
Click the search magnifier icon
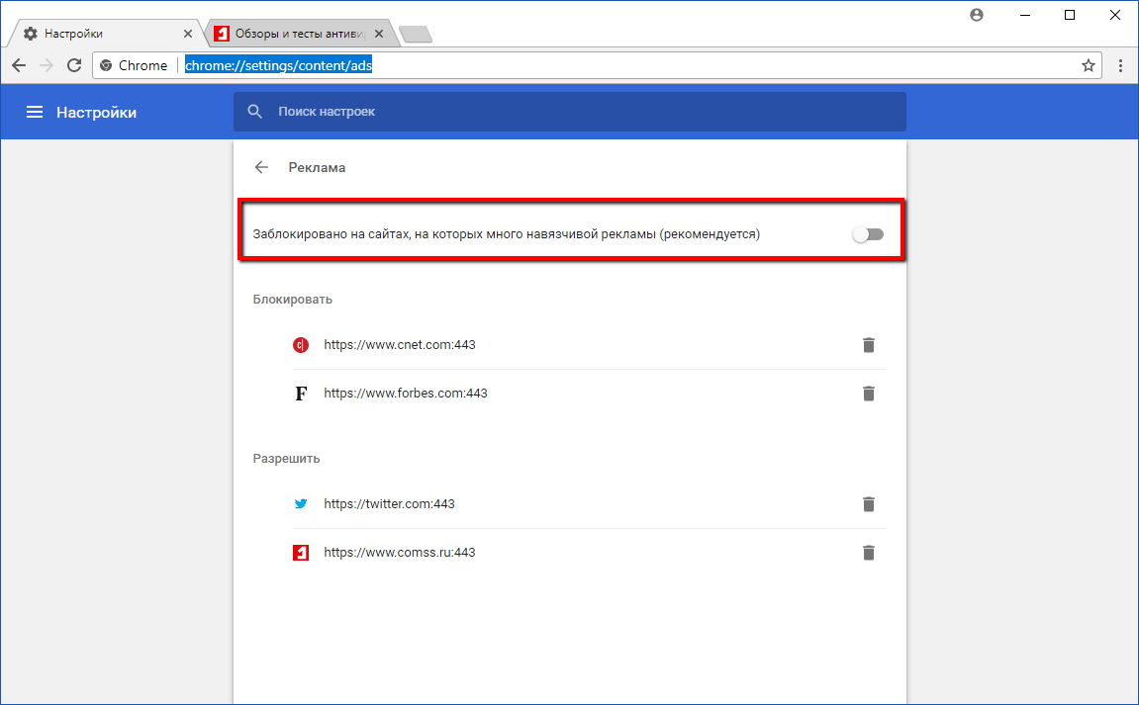coord(255,112)
